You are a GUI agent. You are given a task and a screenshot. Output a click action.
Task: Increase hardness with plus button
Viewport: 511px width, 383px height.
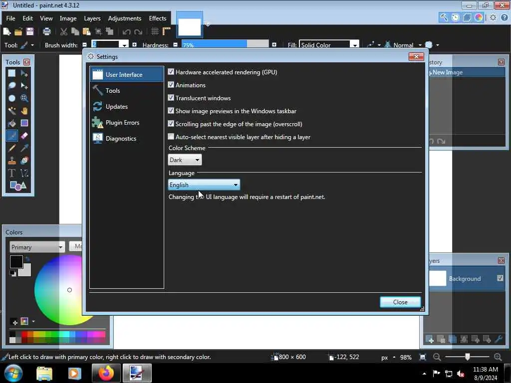coord(274,44)
